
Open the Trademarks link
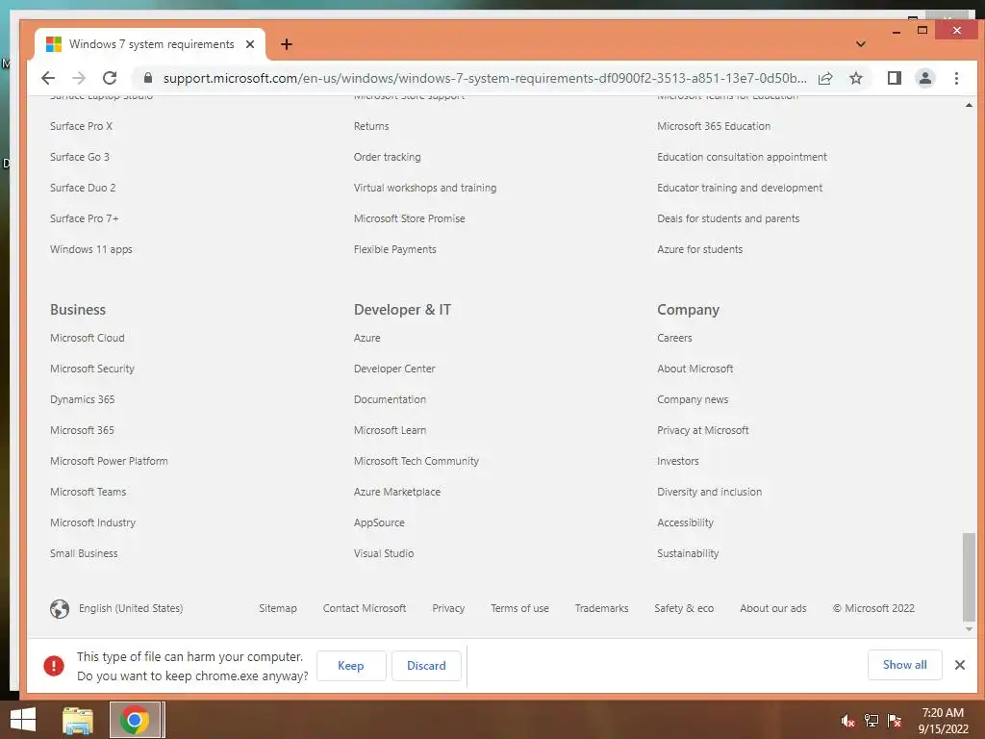601,608
